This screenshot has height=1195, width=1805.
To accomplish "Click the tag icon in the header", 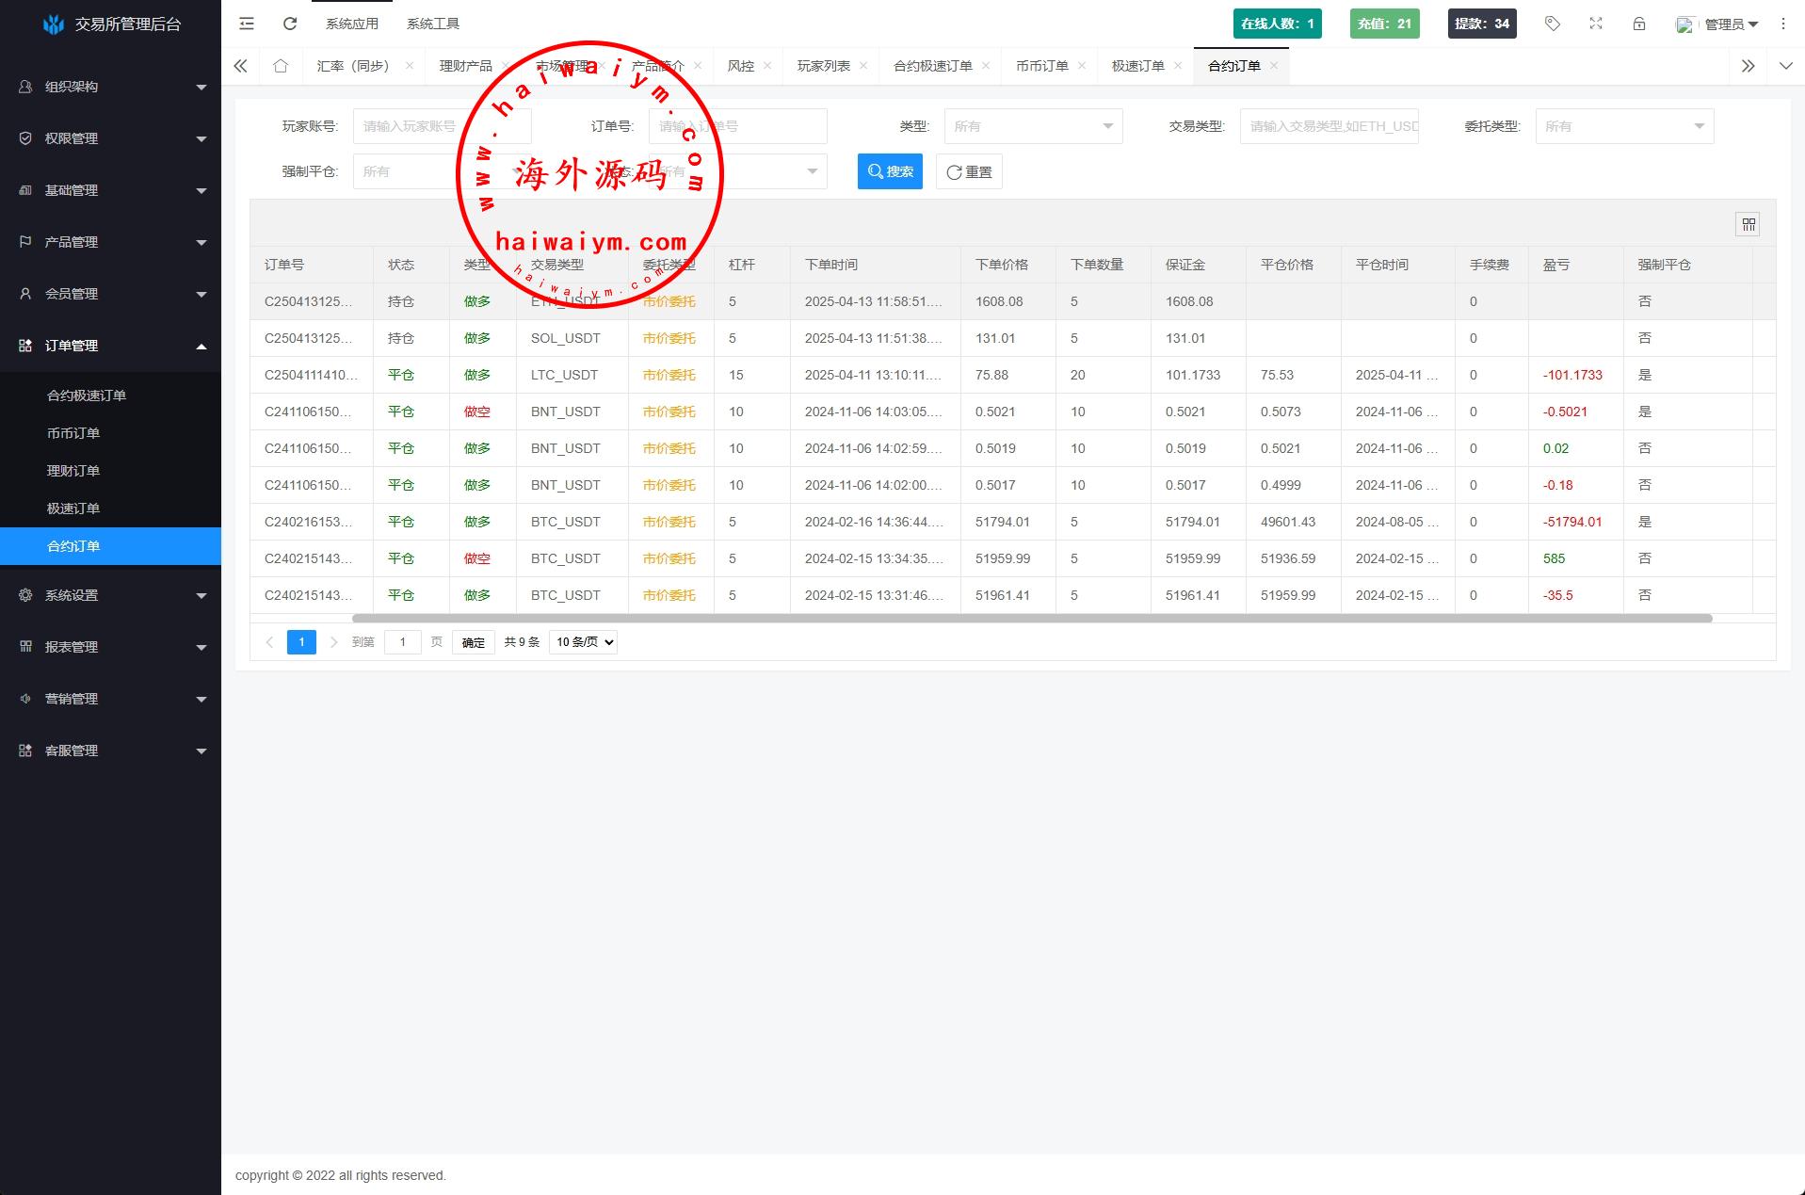I will pyautogui.click(x=1553, y=24).
